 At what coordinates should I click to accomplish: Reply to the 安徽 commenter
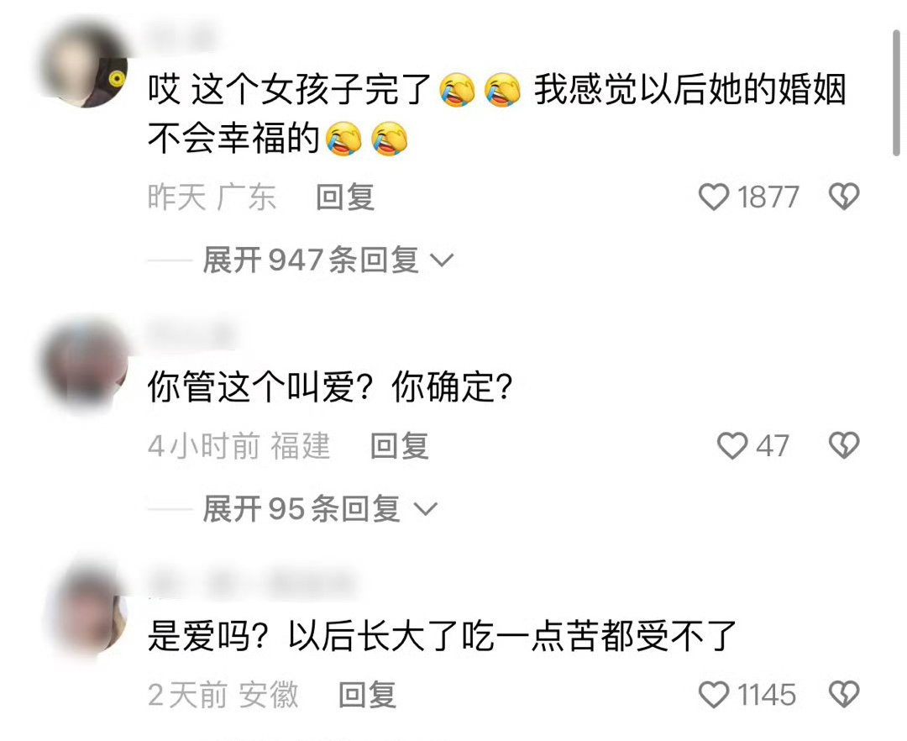(368, 695)
